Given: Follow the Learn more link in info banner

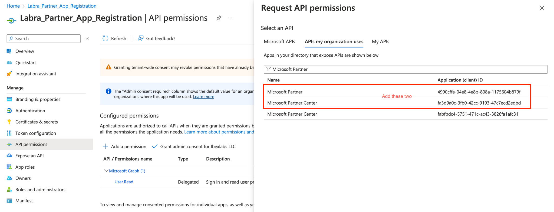Looking at the screenshot, I should click(x=203, y=97).
